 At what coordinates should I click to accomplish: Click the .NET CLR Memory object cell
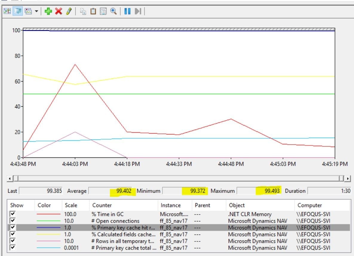tap(250, 214)
